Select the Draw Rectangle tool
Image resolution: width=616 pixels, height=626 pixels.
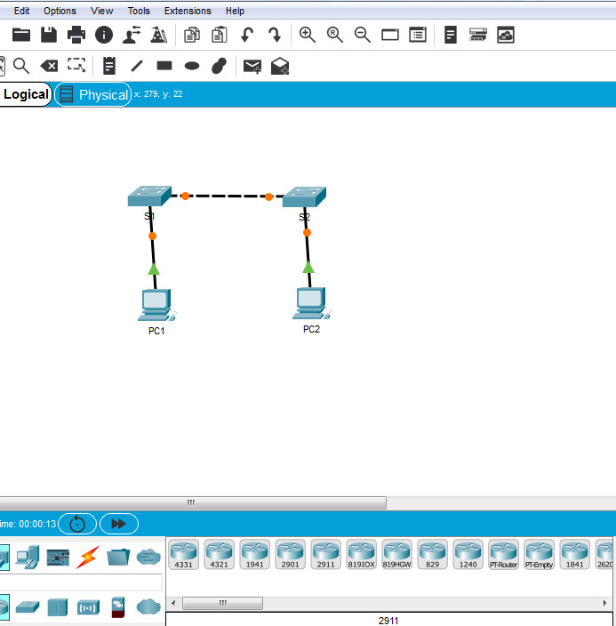[164, 66]
